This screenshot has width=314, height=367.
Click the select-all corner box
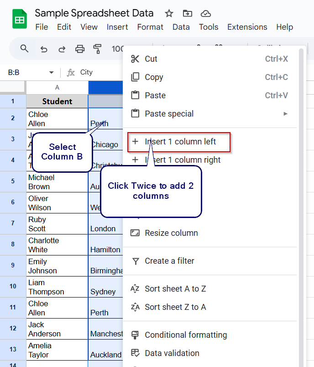[x=13, y=88]
